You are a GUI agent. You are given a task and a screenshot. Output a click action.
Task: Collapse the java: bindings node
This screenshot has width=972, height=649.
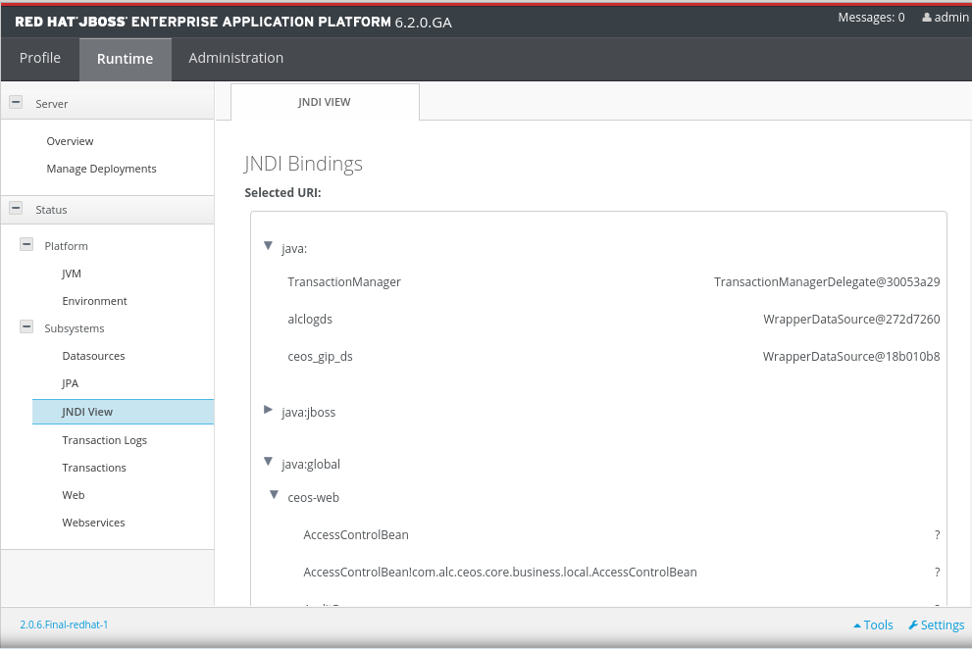269,246
